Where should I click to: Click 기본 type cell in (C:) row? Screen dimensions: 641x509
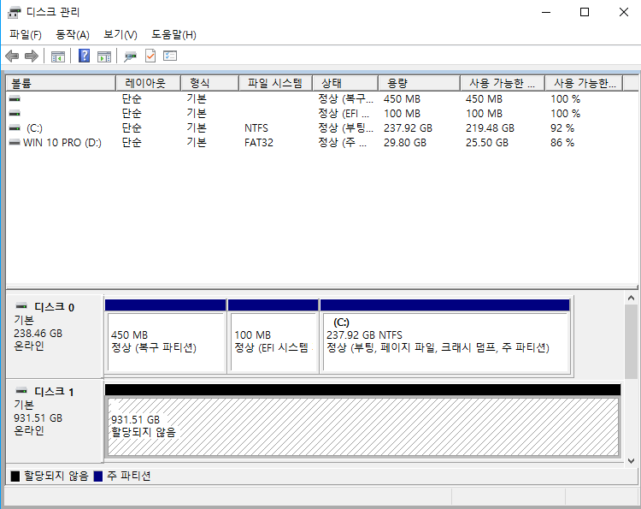(197, 128)
